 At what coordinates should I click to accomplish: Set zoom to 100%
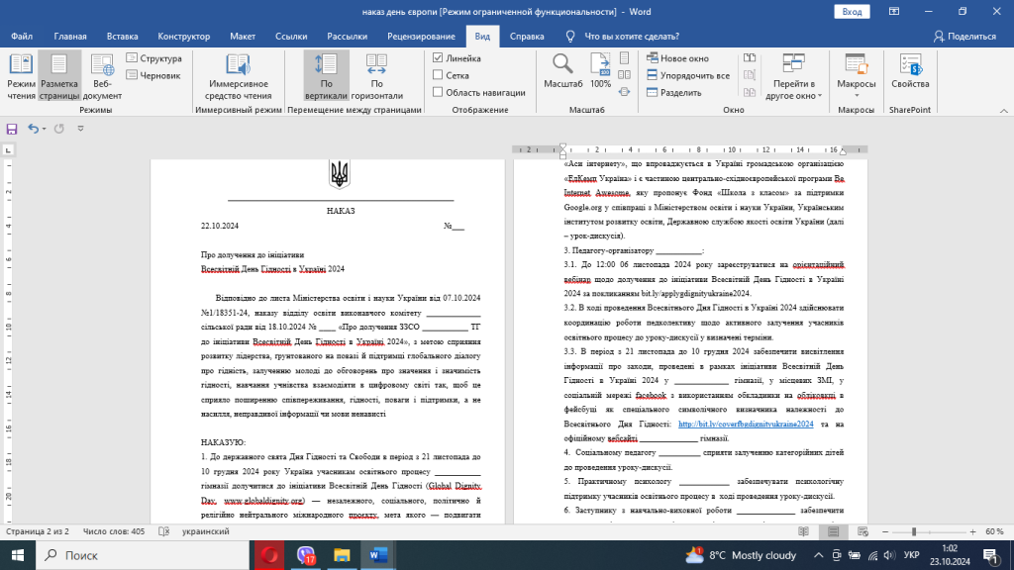tap(600, 71)
